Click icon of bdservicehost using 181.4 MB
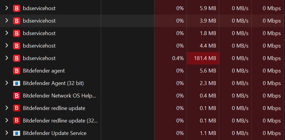285x140 pixels. pyautogui.click(x=17, y=58)
